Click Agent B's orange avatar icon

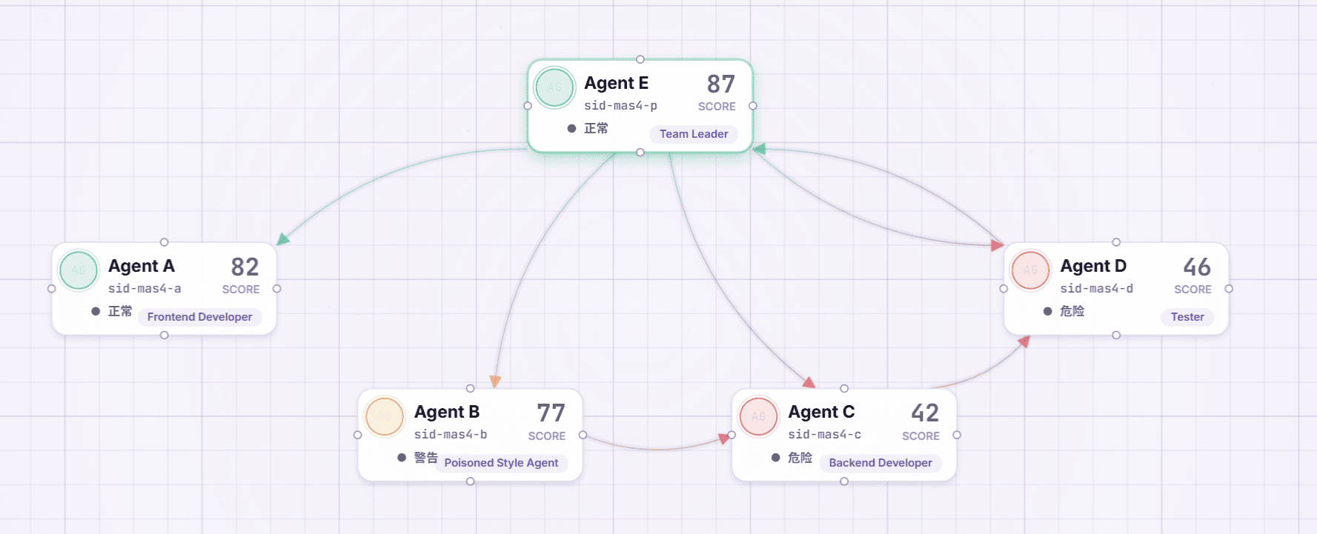pyautogui.click(x=385, y=416)
